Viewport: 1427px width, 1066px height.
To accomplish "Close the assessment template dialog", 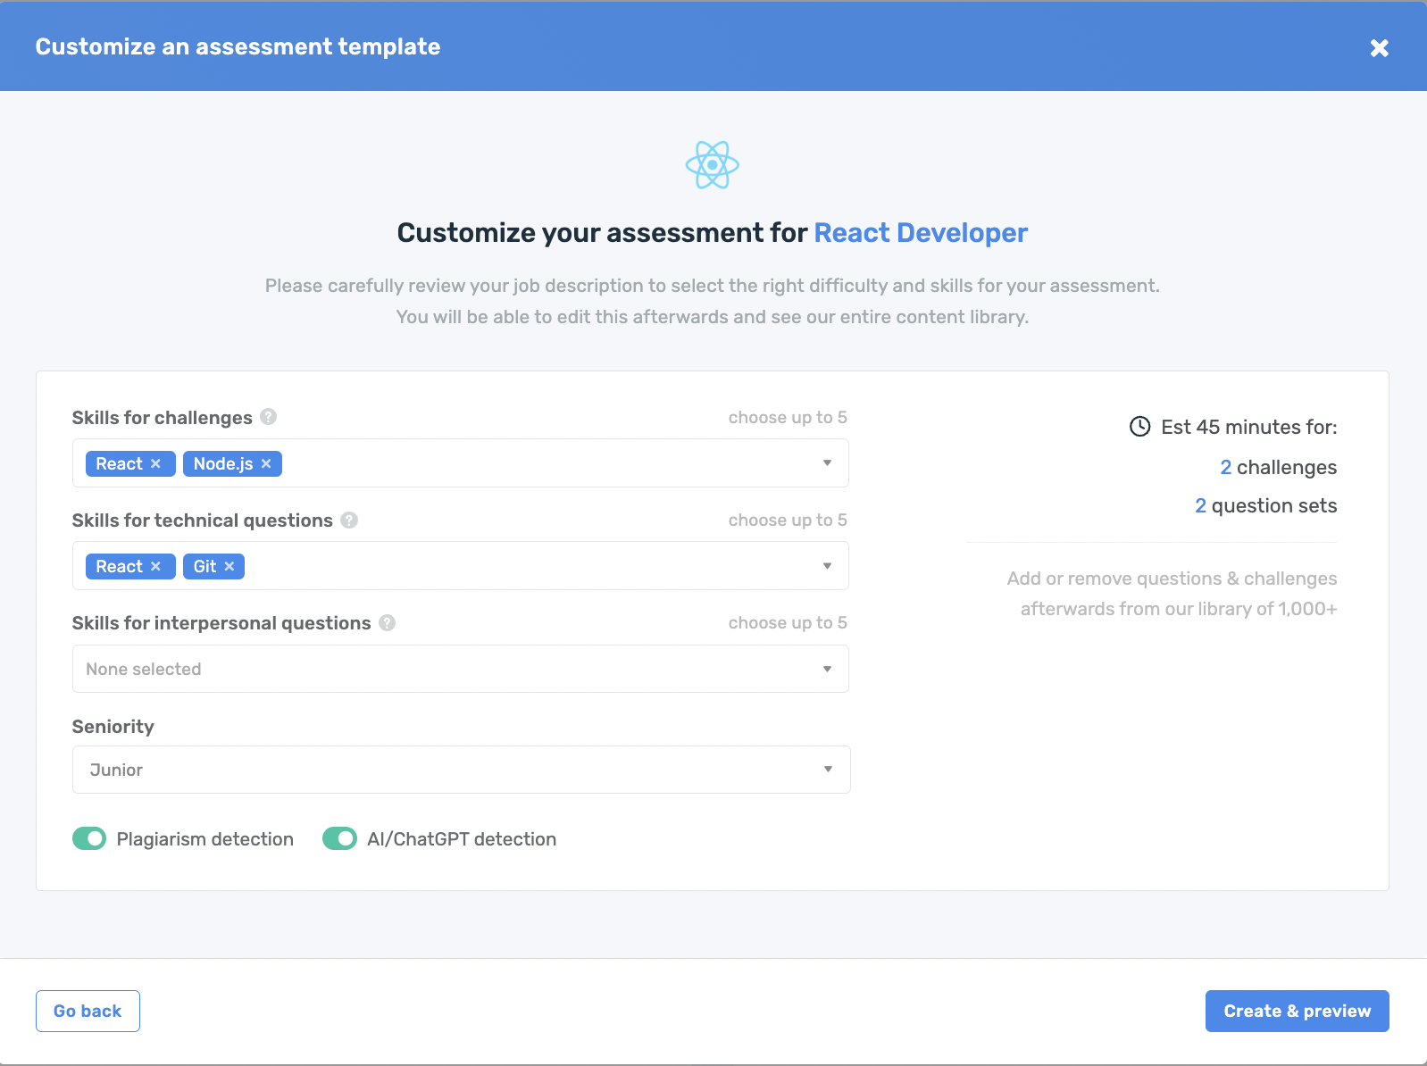I will point(1379,48).
